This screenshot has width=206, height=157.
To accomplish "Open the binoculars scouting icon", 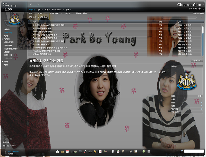I will (x=90, y=151).
